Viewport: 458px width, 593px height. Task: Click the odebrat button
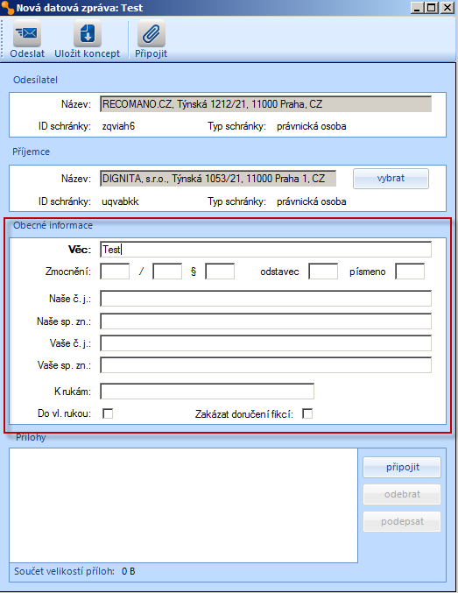coord(402,494)
